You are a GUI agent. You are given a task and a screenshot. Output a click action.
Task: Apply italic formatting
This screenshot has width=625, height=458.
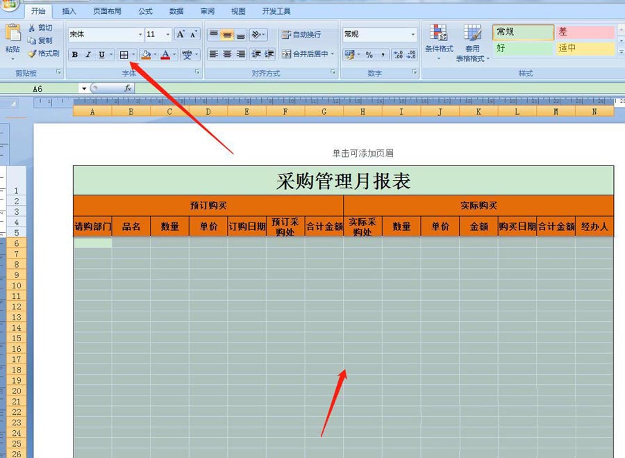(x=88, y=54)
